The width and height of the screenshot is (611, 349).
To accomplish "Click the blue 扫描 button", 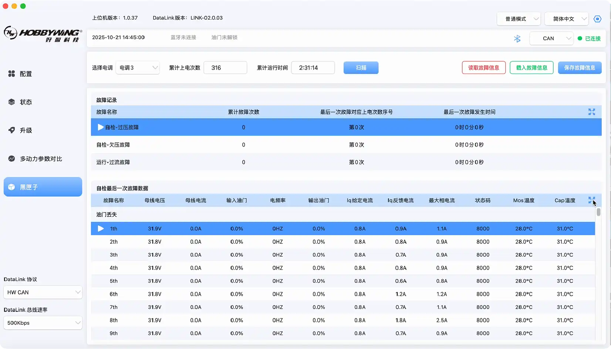I will pos(361,68).
